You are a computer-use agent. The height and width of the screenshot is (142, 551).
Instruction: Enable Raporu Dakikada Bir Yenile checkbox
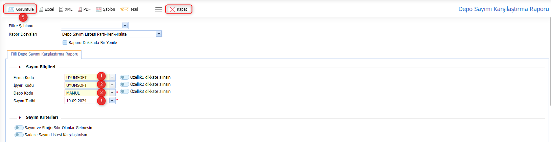(x=65, y=43)
